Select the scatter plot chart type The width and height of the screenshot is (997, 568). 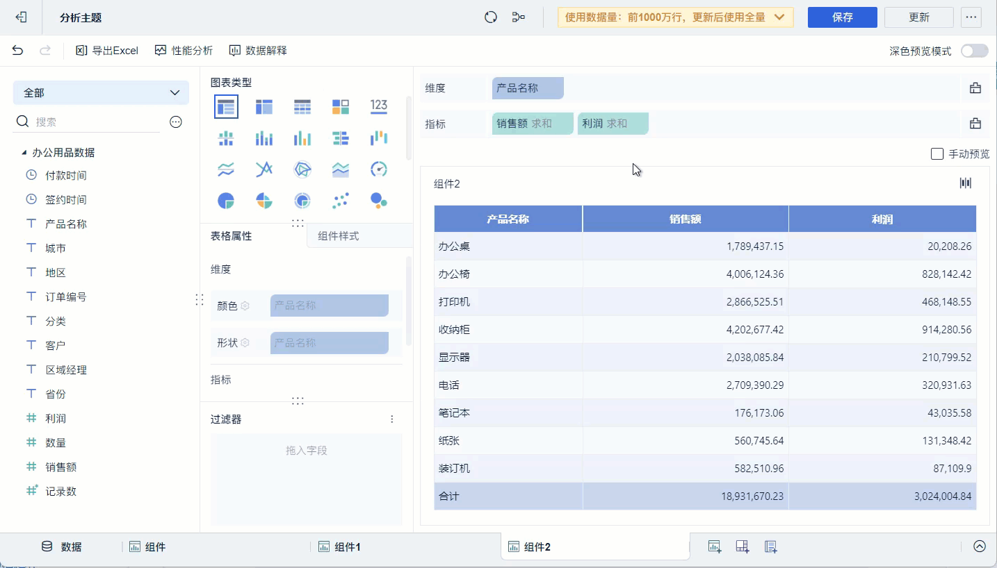coord(341,201)
